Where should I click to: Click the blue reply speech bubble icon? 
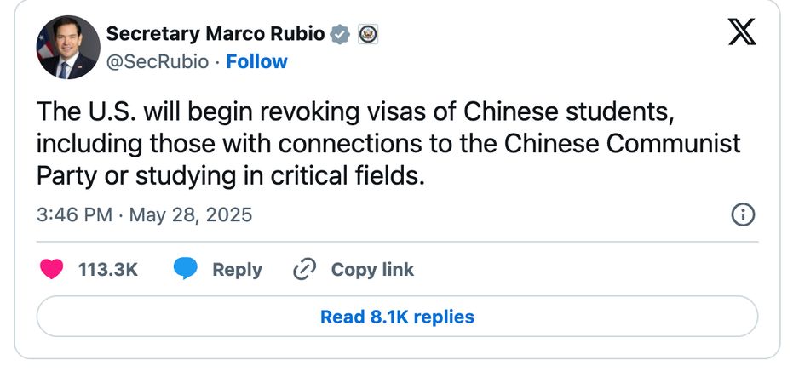click(x=186, y=270)
